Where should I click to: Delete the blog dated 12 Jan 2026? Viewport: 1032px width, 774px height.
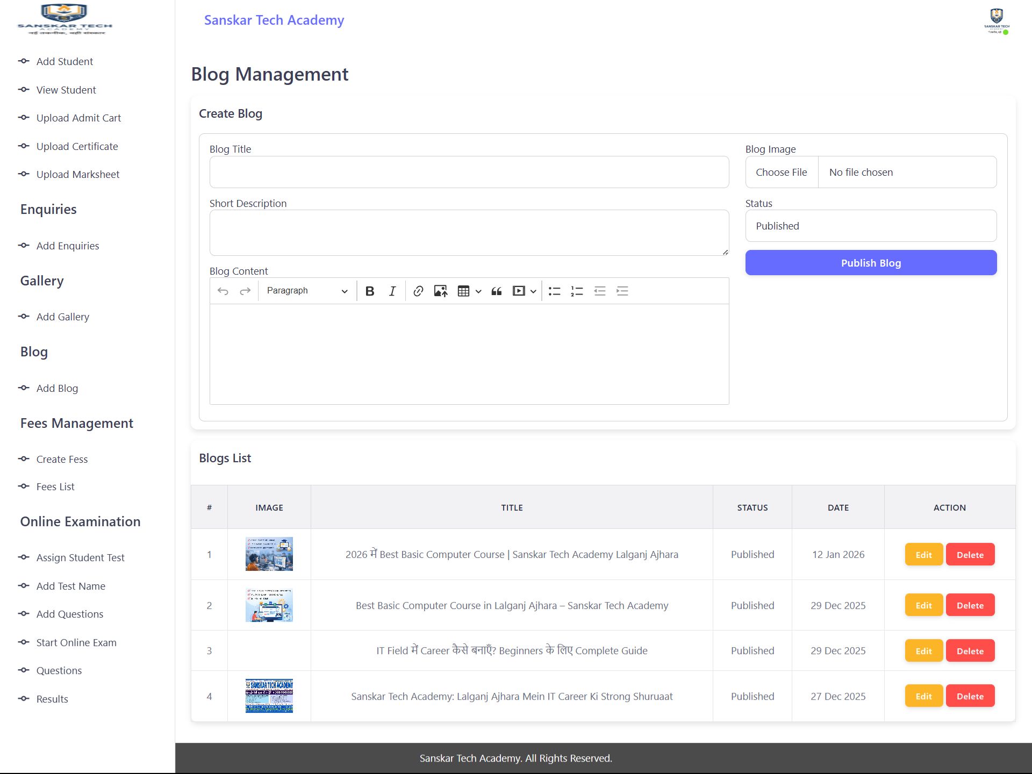(970, 555)
